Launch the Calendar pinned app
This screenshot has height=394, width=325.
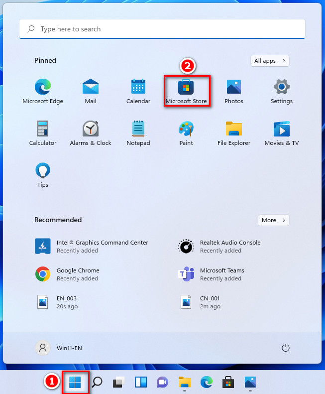point(138,91)
